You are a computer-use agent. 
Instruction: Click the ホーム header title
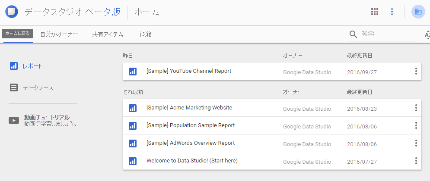tap(147, 12)
